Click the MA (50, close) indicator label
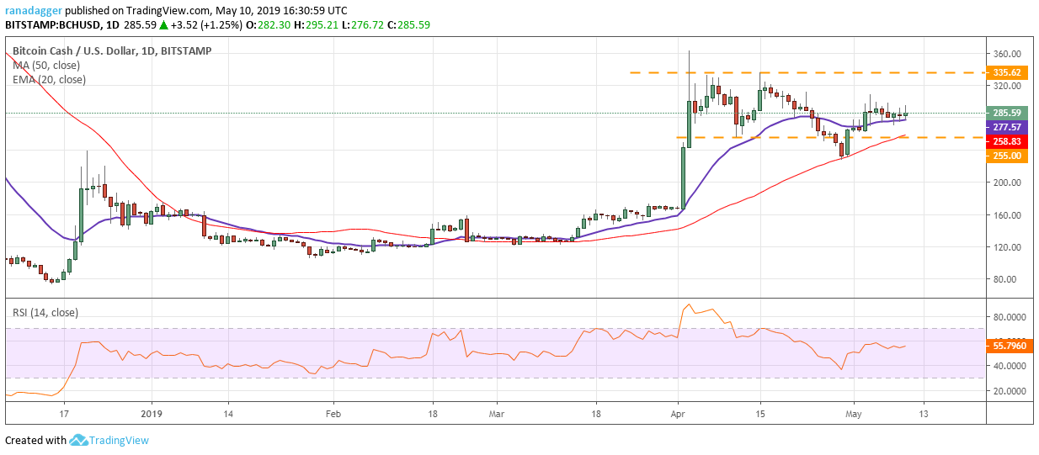Image resolution: width=1039 pixels, height=455 pixels. (47, 65)
